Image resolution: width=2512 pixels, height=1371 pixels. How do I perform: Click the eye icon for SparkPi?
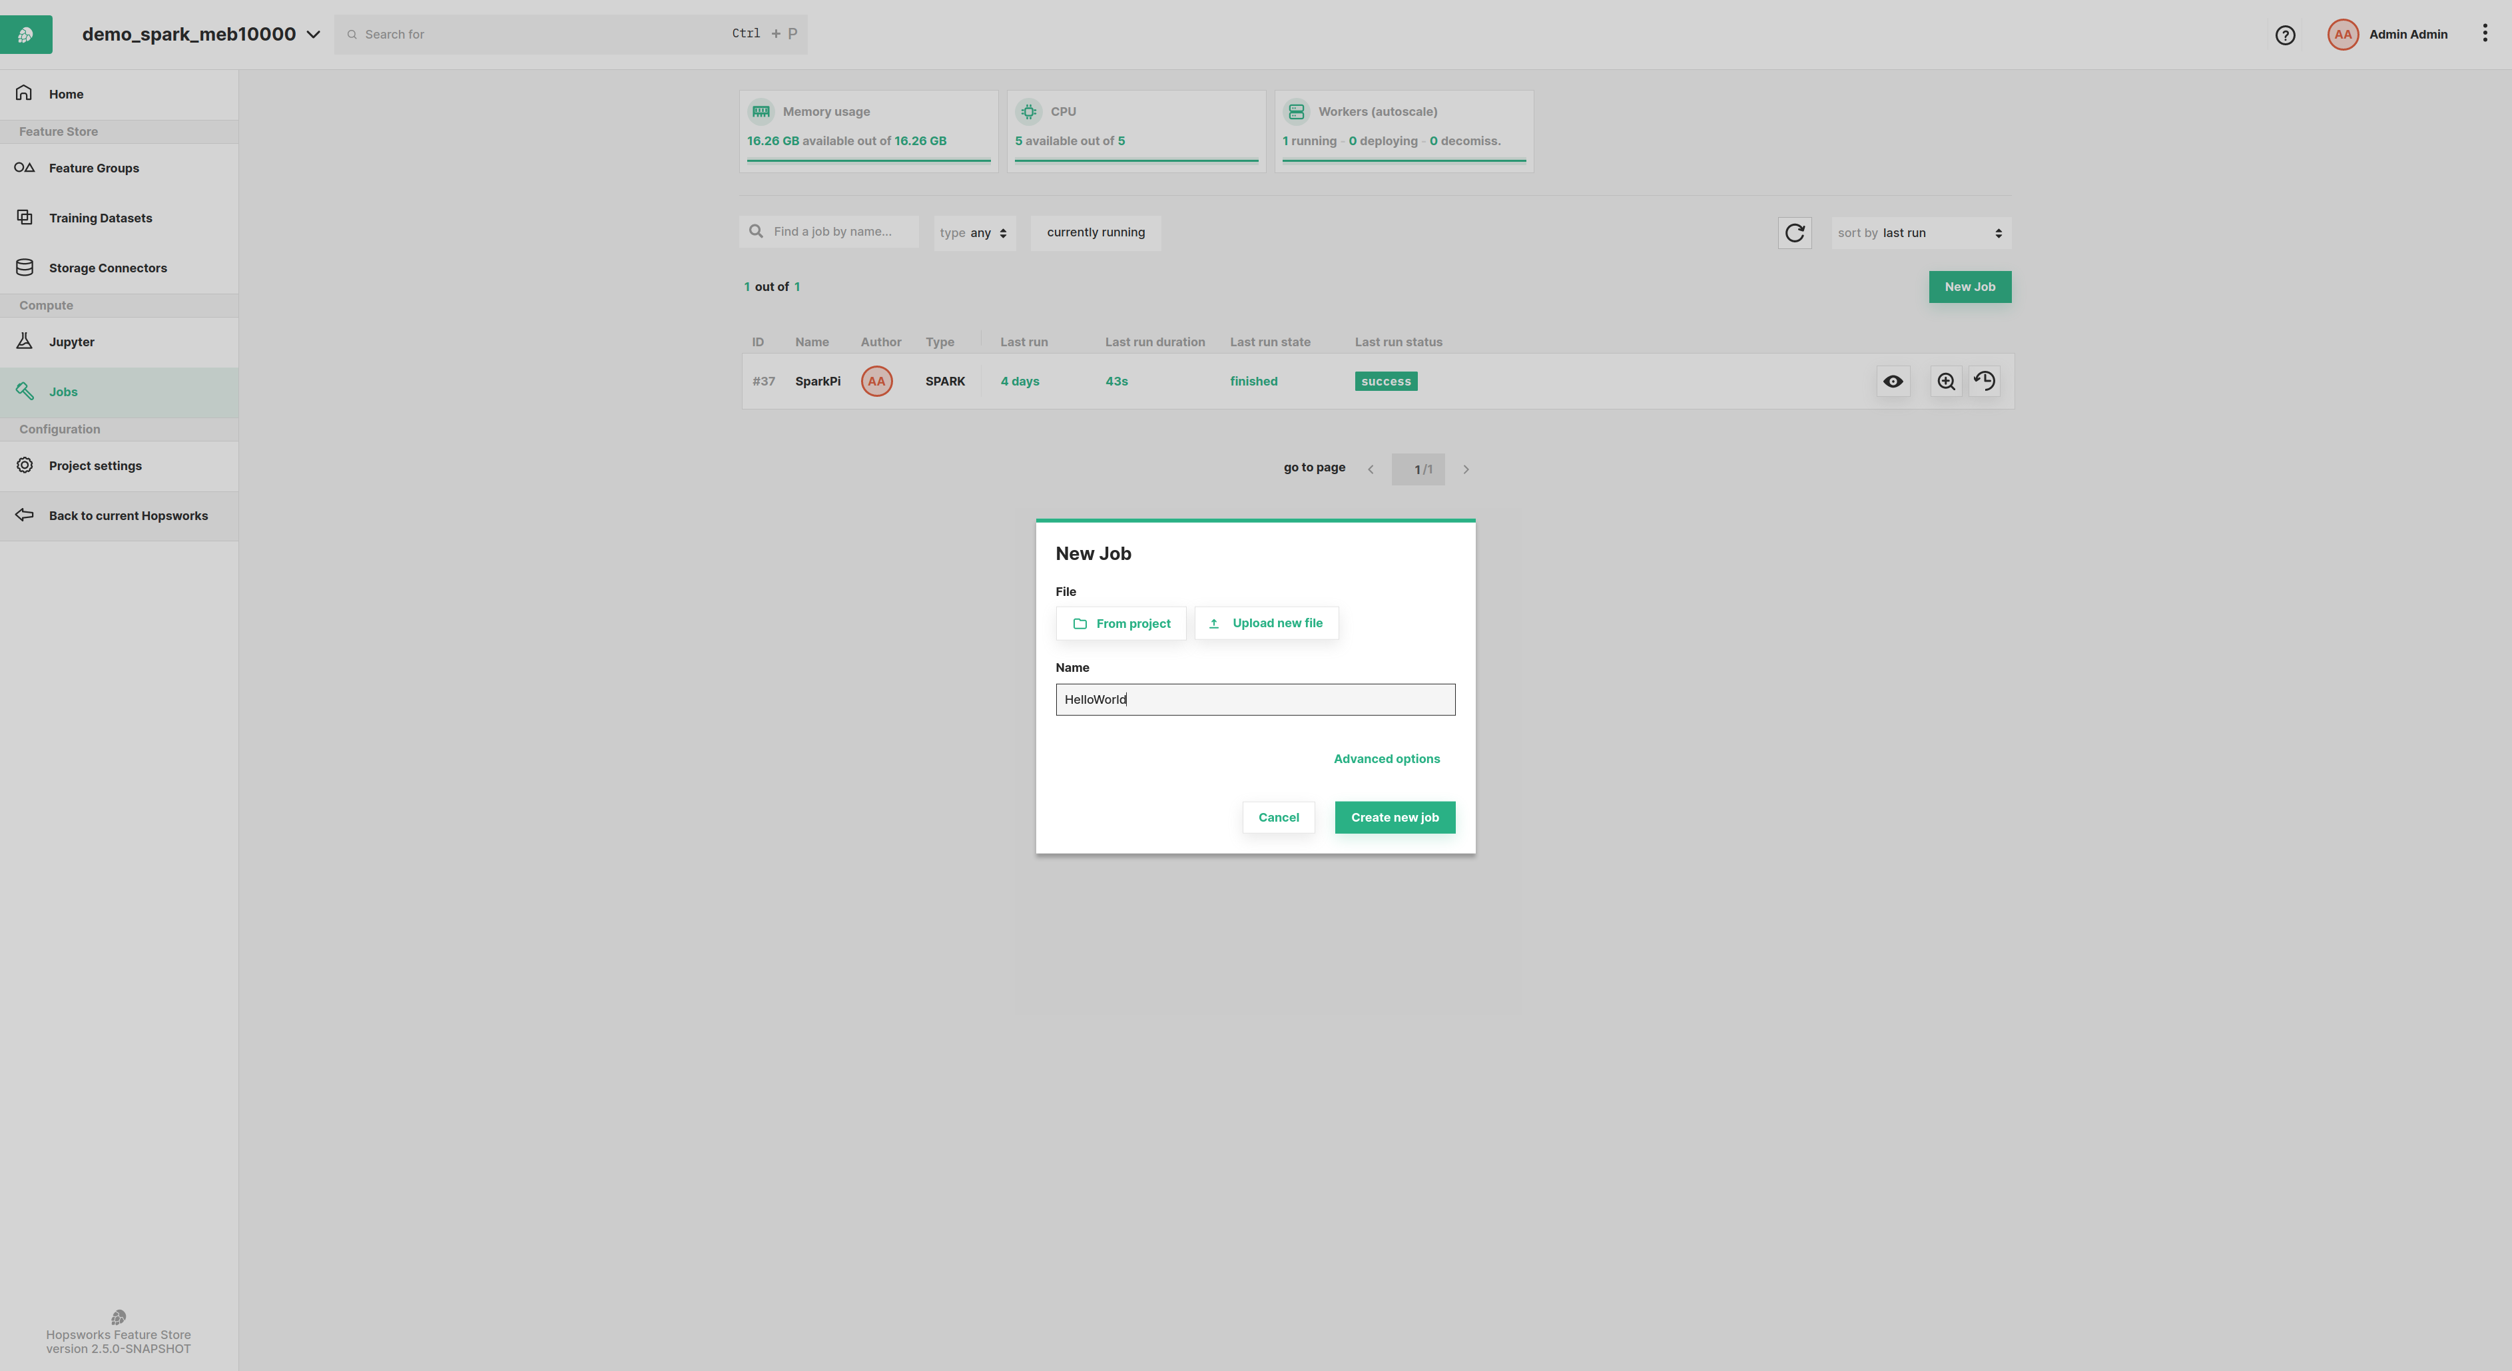click(1893, 382)
